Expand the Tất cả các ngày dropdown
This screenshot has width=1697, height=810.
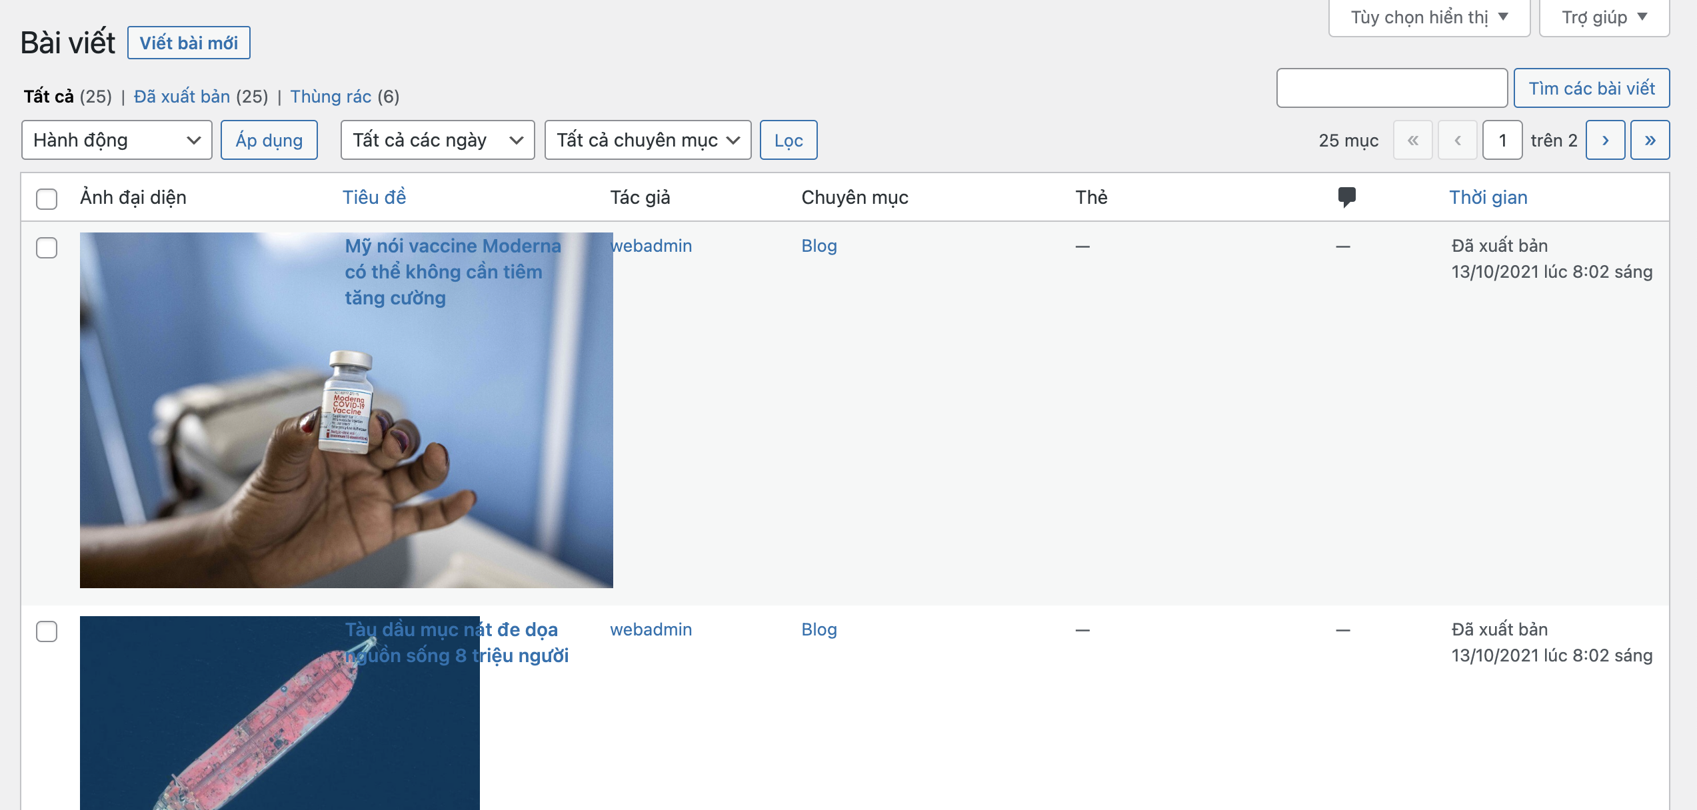point(437,140)
